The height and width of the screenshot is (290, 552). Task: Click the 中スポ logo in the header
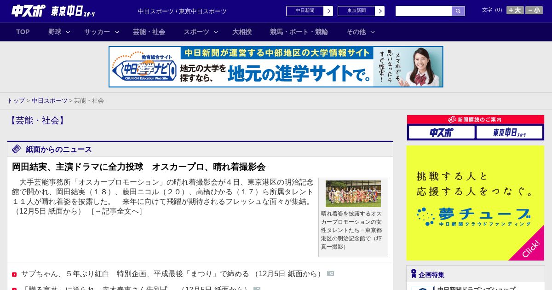29,11
